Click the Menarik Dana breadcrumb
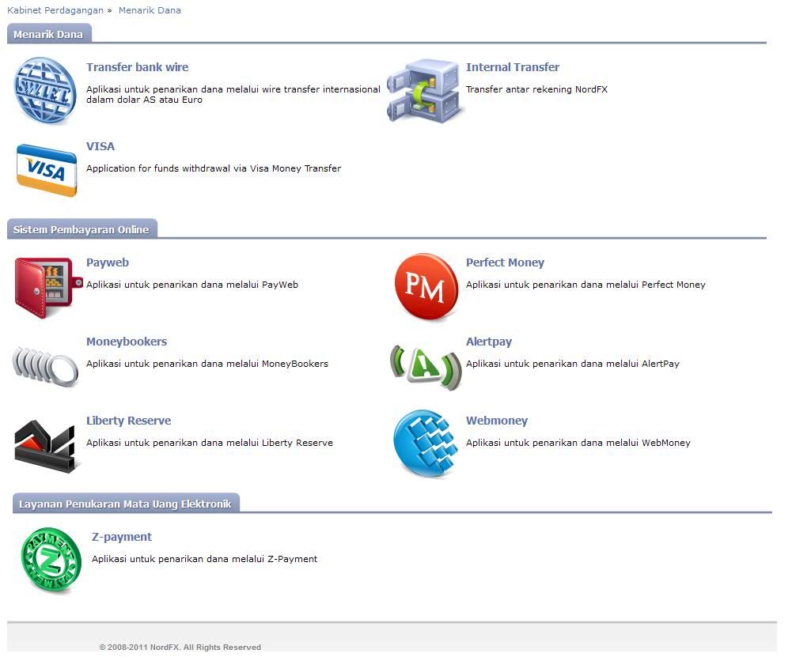Viewport: 792px width, 657px height. [150, 10]
